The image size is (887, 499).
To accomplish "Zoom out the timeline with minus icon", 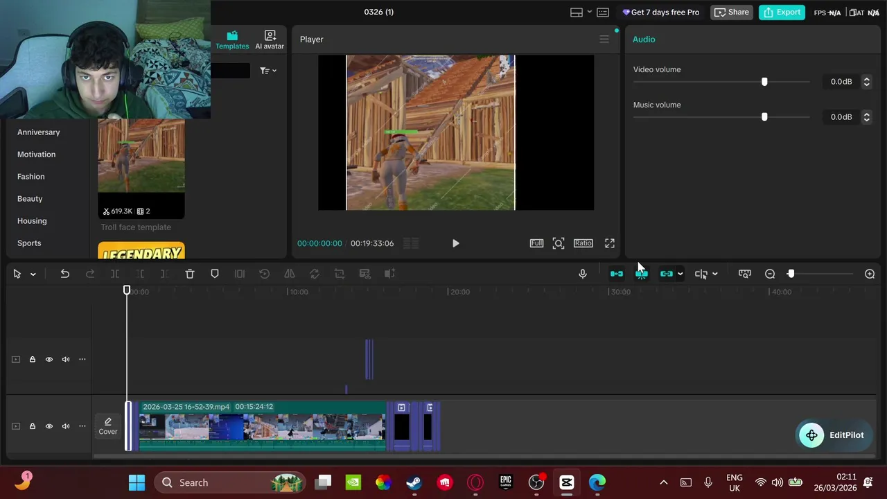I will [x=770, y=274].
